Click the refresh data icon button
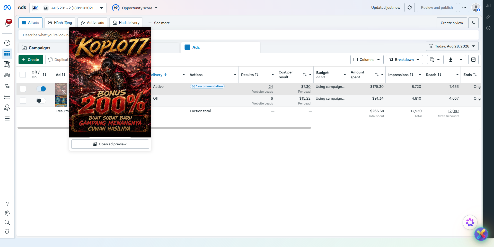 pyautogui.click(x=410, y=8)
